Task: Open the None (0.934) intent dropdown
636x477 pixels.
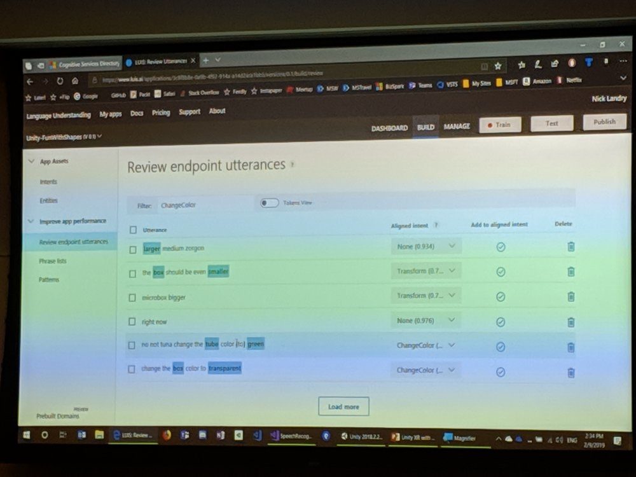Action: tap(425, 246)
